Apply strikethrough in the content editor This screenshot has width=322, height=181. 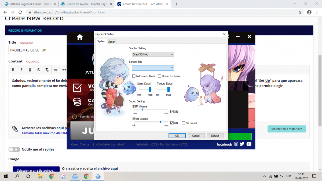click(38, 70)
